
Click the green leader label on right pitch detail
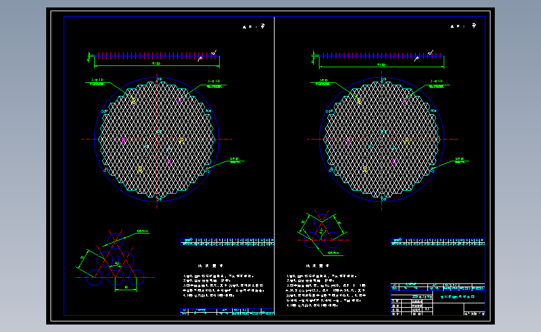(334, 253)
